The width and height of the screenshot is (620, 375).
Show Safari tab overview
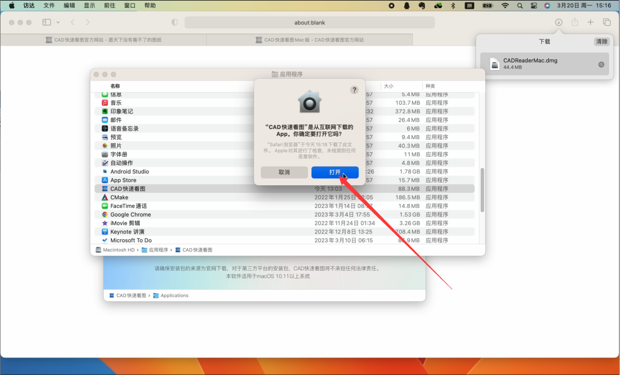(607, 22)
